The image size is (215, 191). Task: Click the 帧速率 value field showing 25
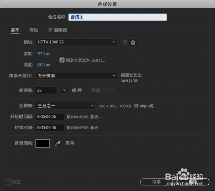[46, 90]
